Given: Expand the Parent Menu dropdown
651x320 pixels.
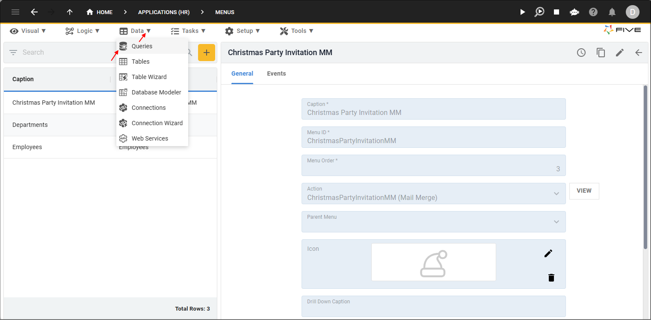Looking at the screenshot, I should click(434, 222).
